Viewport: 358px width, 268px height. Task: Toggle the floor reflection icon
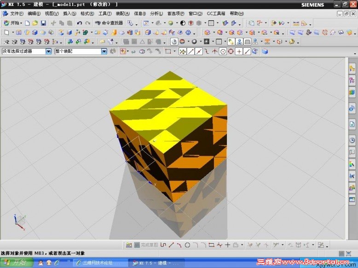239,42
